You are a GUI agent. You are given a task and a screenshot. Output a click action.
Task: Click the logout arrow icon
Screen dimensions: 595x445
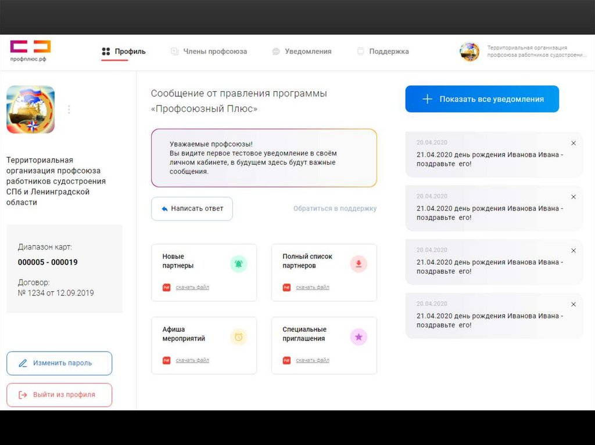[x=23, y=395]
